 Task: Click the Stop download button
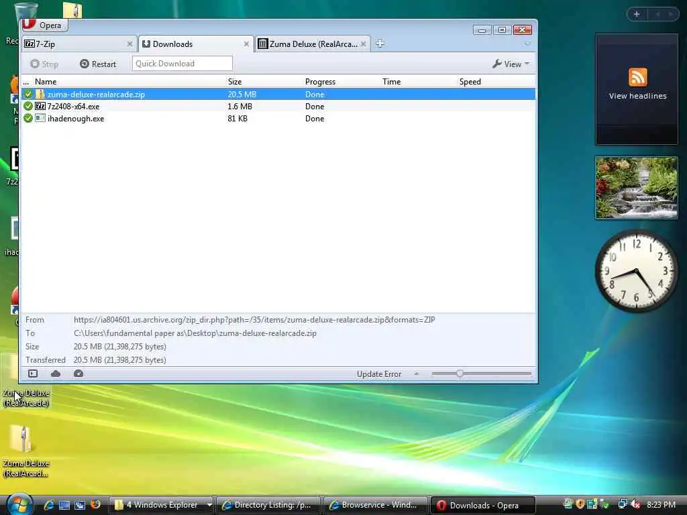(x=44, y=64)
